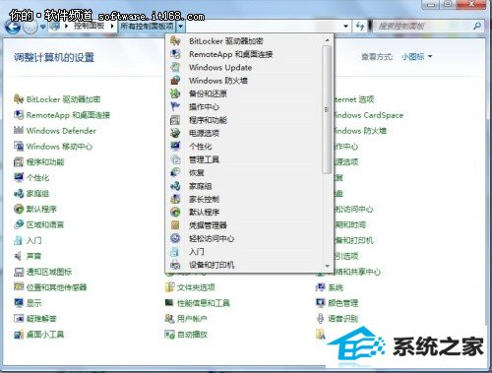Open 家庭组 link in the main panel

click(x=37, y=193)
